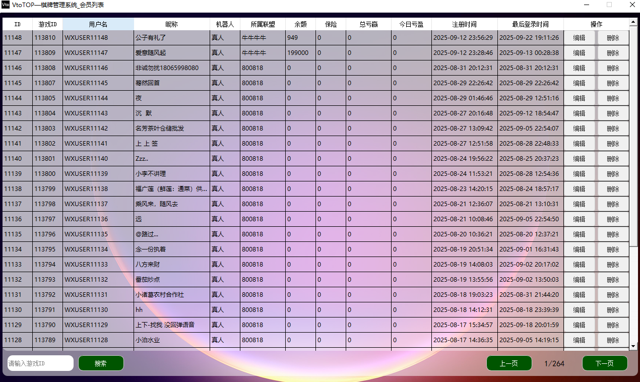640x382 pixels.
Task: Minimize the VtoTOP window
Action: pos(587,5)
